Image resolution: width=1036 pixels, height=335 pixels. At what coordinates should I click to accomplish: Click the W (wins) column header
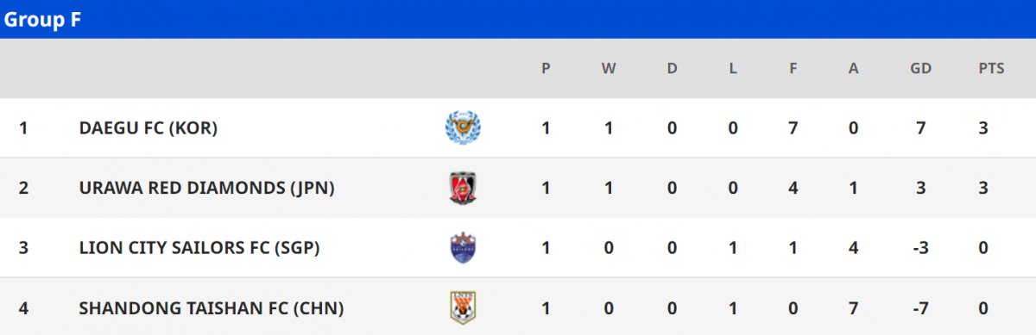point(609,69)
